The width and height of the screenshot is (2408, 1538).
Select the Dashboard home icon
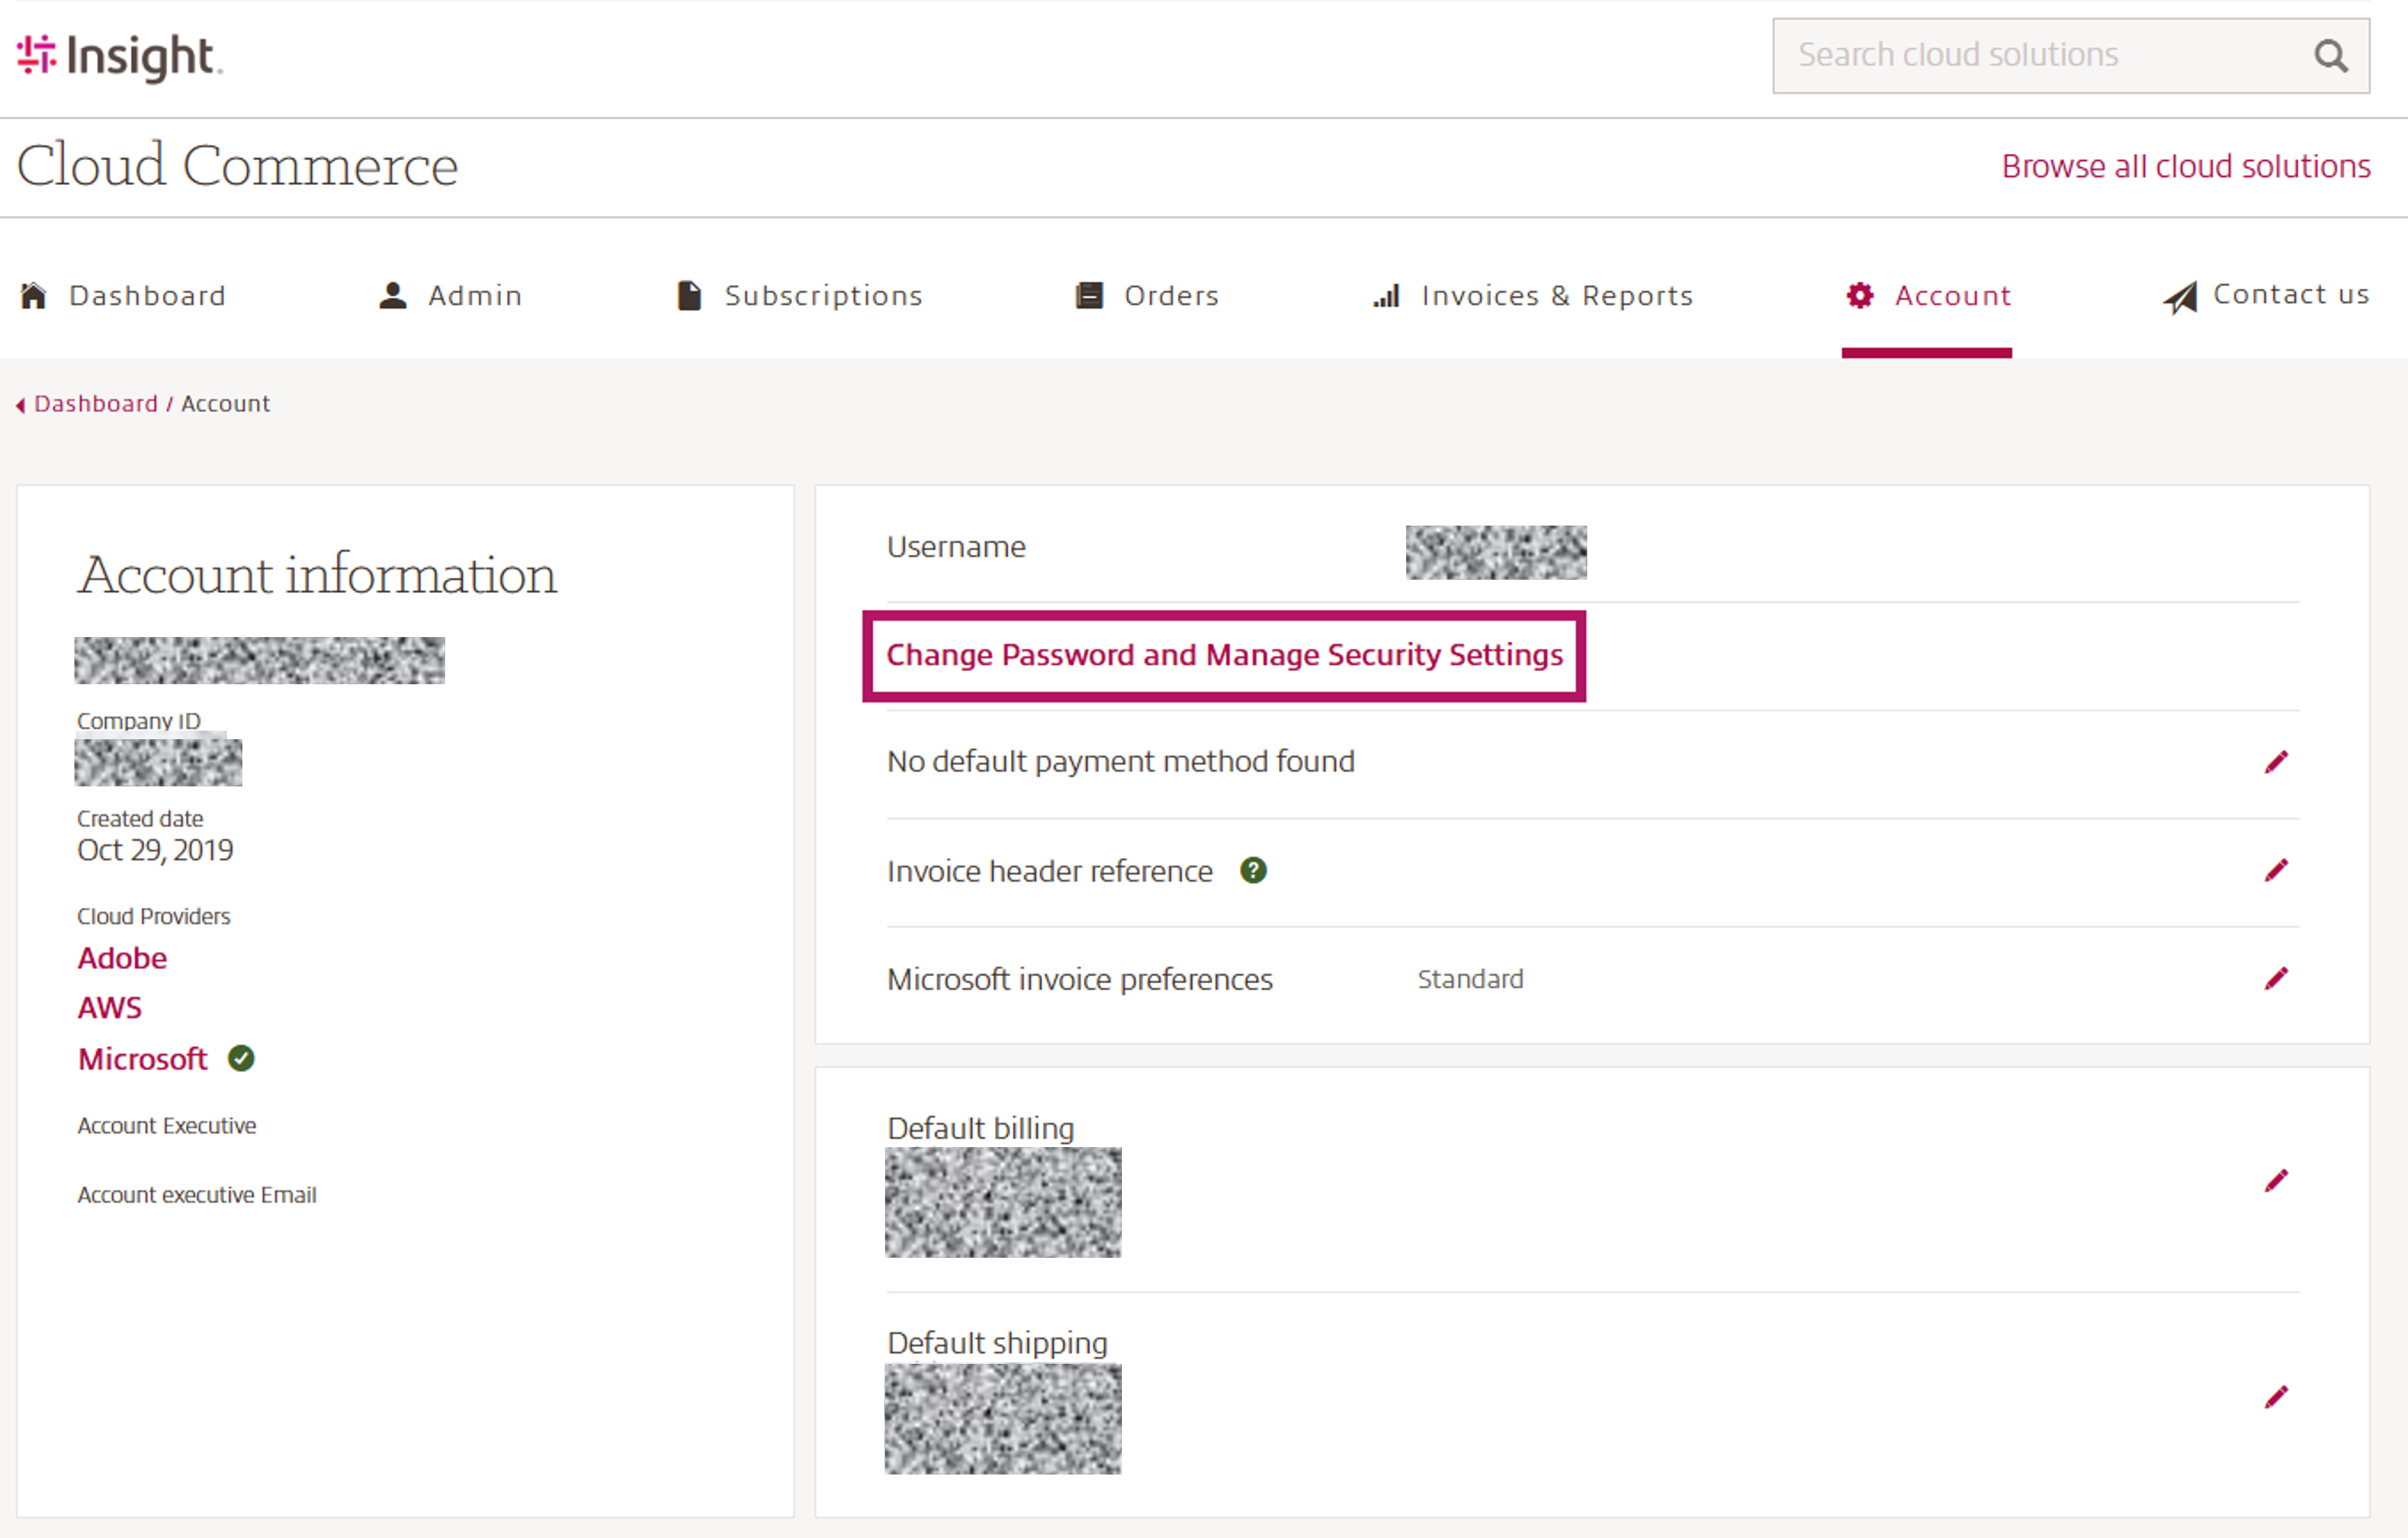coord(33,295)
